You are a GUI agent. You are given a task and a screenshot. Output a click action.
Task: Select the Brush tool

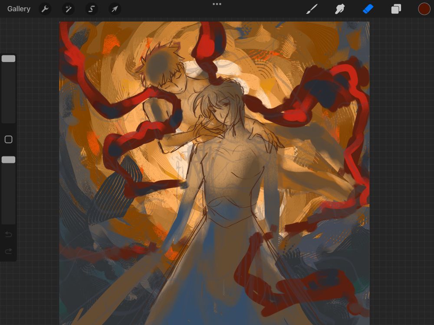(312, 9)
